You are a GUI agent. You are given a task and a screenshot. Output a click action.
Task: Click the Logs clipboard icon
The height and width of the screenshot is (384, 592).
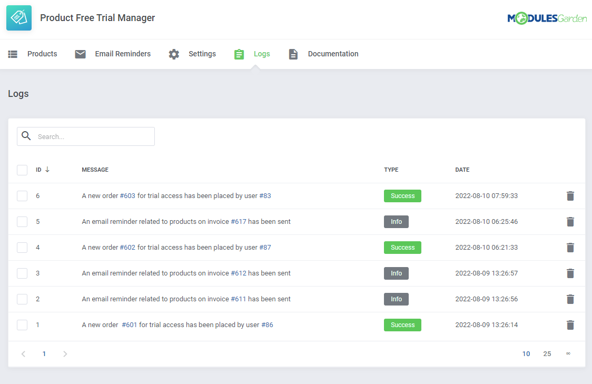coord(239,54)
